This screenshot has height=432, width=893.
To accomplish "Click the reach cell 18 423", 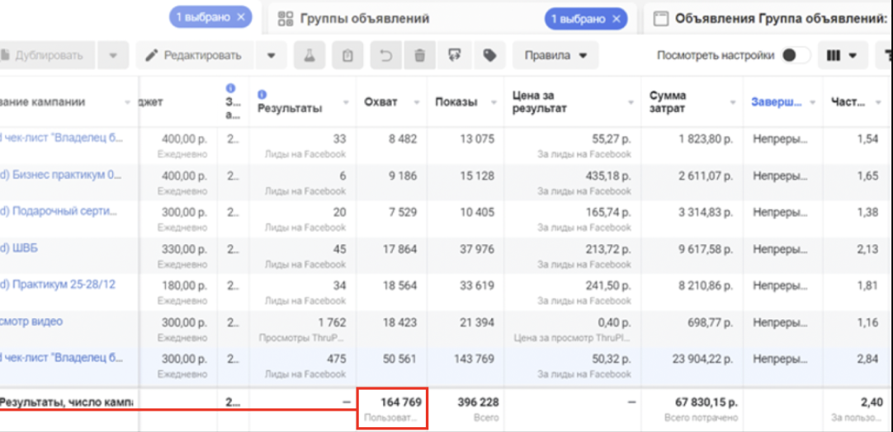I will tap(398, 322).
